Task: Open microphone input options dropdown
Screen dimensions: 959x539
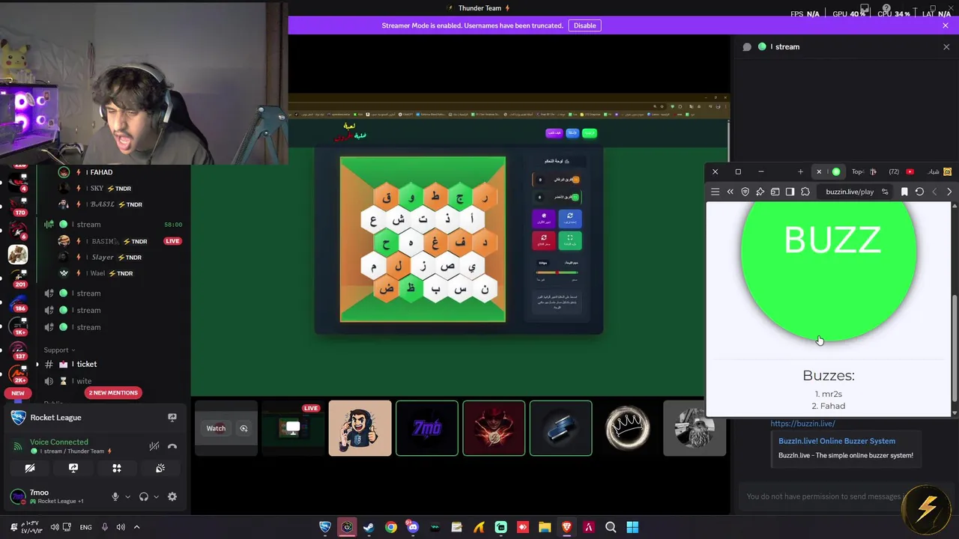Action: tap(127, 496)
